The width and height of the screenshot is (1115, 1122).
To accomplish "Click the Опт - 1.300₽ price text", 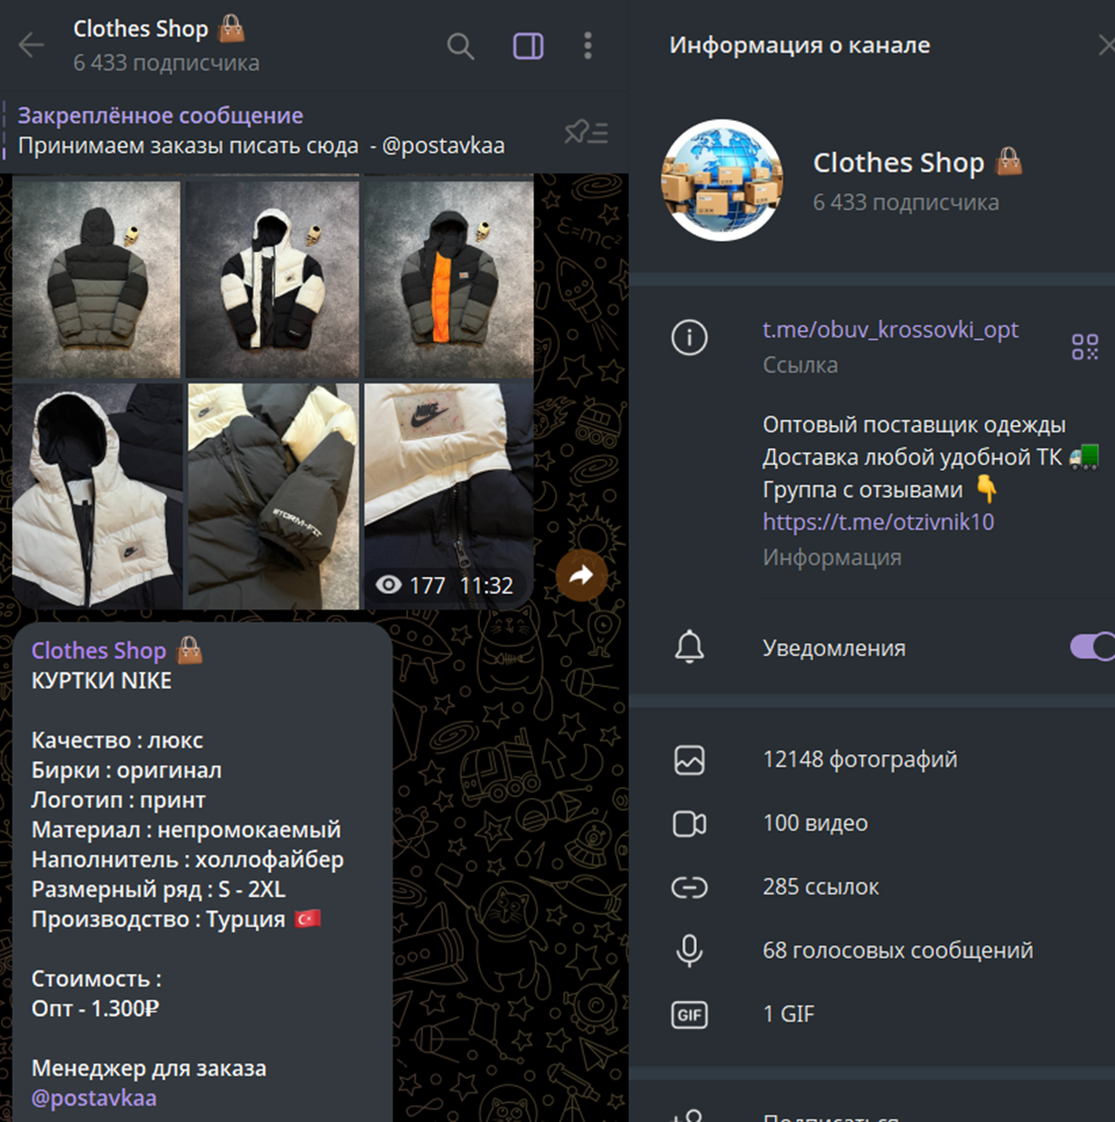I will 95,1008.
